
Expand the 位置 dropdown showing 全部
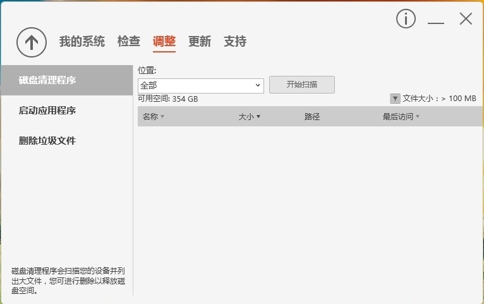pyautogui.click(x=201, y=85)
